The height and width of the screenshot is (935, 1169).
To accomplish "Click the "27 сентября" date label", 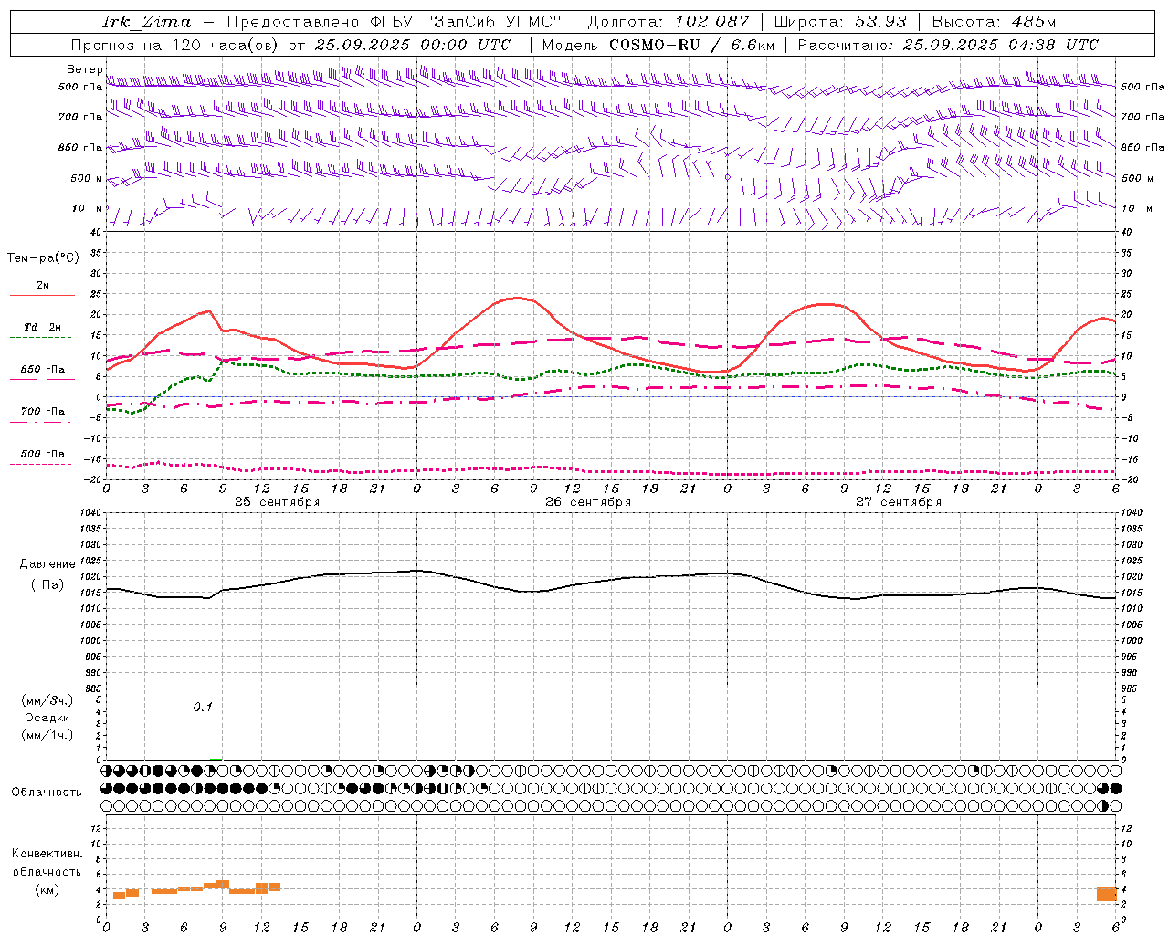I will (898, 502).
